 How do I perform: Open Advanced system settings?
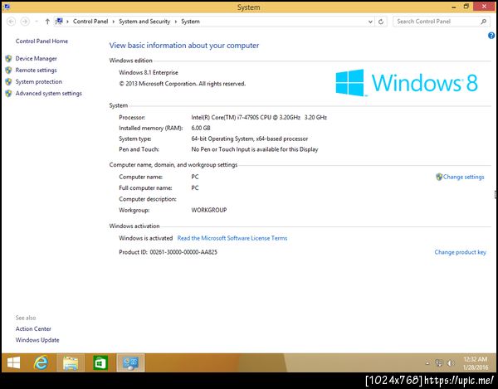(49, 93)
